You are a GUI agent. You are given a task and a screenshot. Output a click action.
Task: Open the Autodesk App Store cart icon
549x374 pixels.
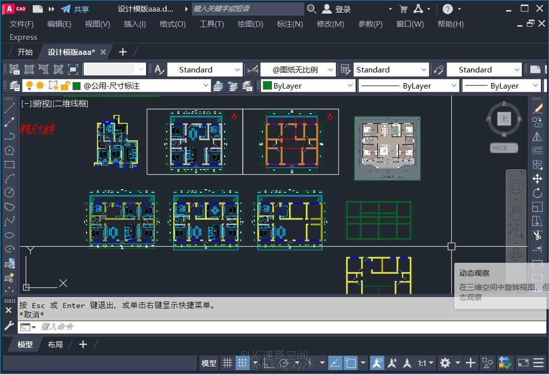403,9
